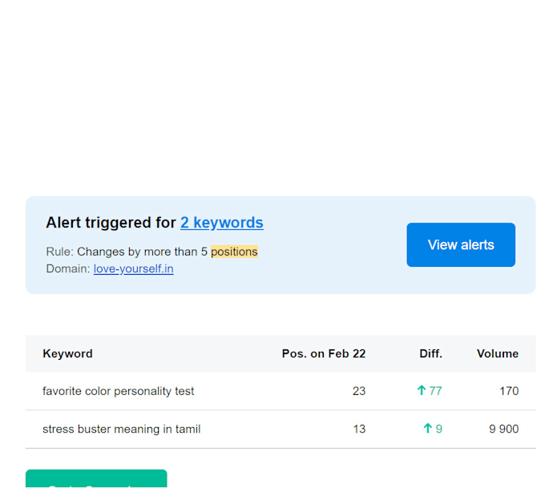545x488 pixels.
Task: Open the '2 keywords' link
Action: 222,223
